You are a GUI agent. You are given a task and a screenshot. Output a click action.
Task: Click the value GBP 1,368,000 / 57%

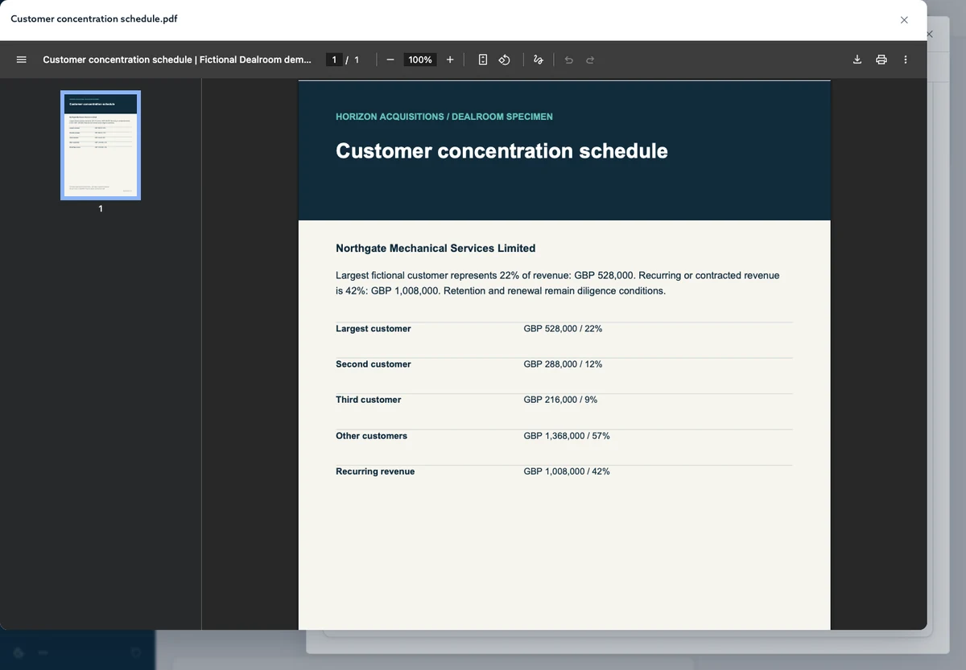pyautogui.click(x=567, y=436)
